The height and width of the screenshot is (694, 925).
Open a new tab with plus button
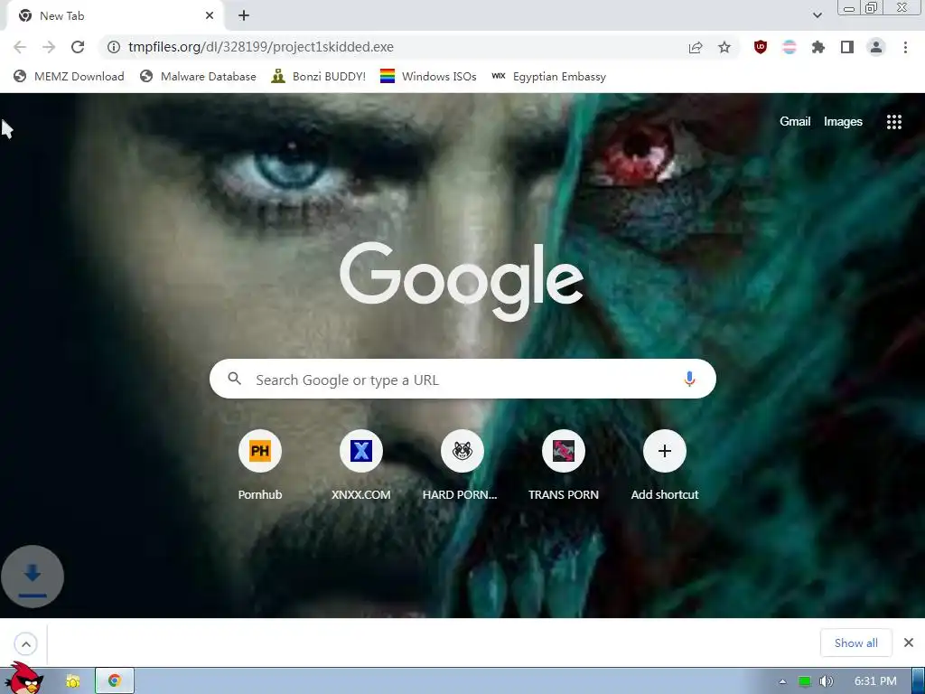point(244,15)
